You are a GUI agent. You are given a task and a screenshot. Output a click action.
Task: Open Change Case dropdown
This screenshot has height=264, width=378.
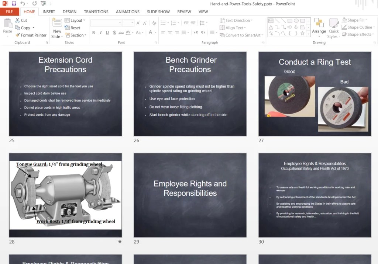coord(140,32)
